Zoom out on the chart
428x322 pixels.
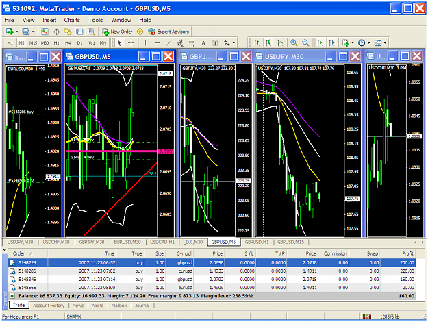pos(305,42)
